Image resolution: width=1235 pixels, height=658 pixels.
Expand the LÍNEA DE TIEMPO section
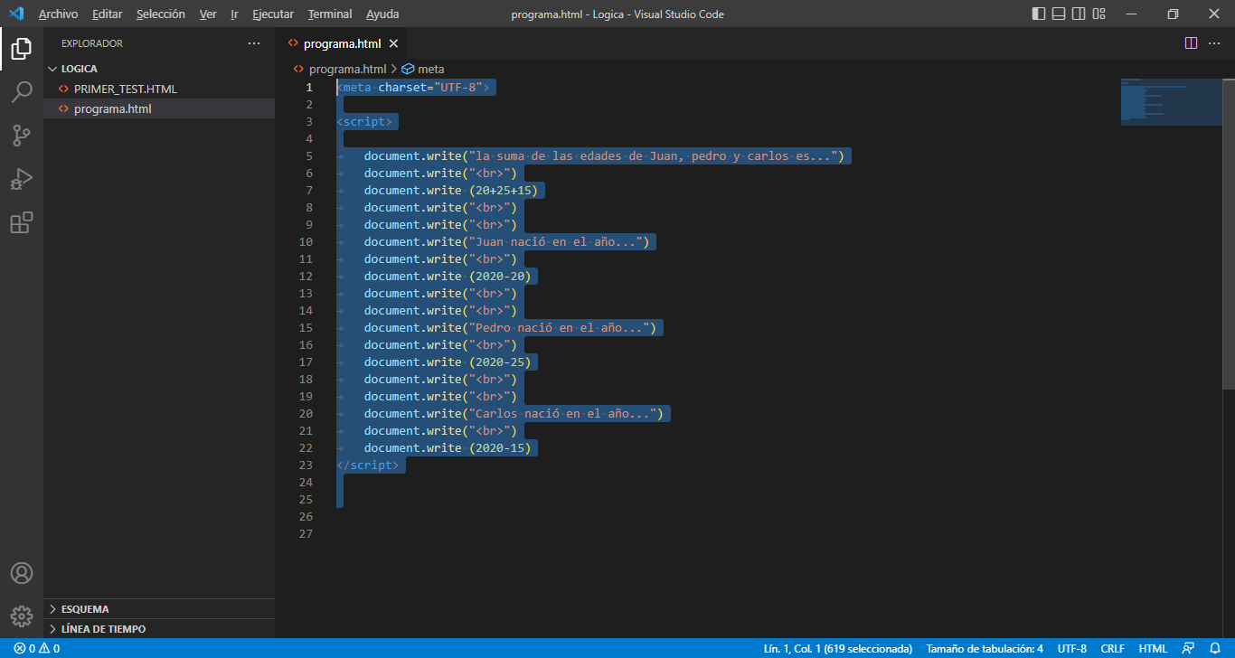coord(159,629)
